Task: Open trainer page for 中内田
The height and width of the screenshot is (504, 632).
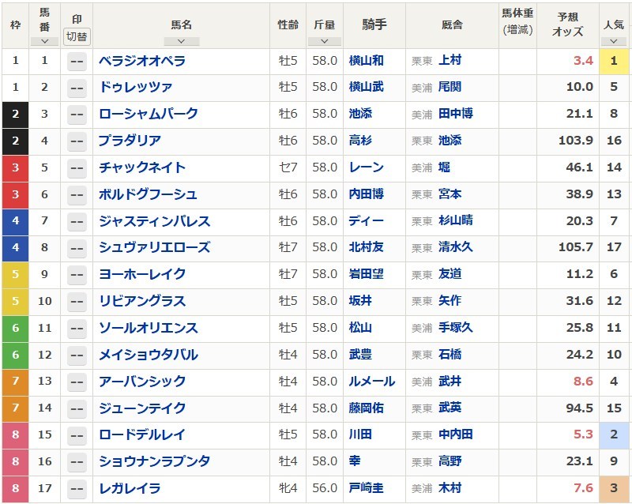Action: (x=455, y=434)
